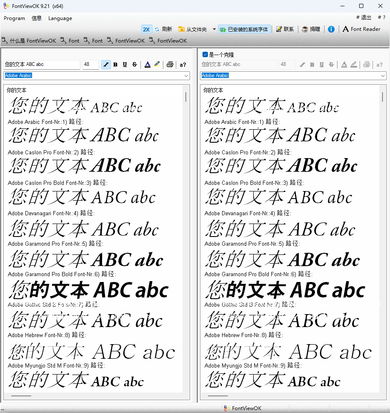Click the 捐赠 coffee cup icon
The width and height of the screenshot is (390, 413).
point(305,29)
